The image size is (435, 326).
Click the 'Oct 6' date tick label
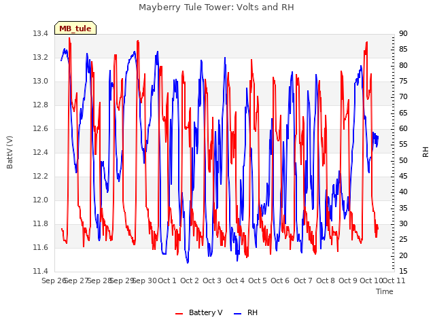click(280, 281)
